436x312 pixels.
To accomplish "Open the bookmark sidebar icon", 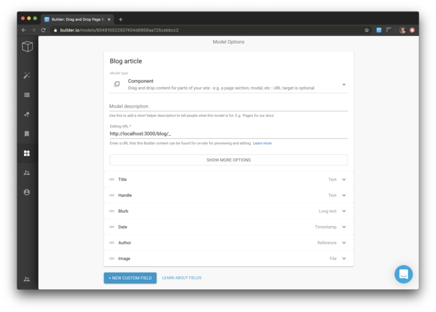I will (27, 133).
